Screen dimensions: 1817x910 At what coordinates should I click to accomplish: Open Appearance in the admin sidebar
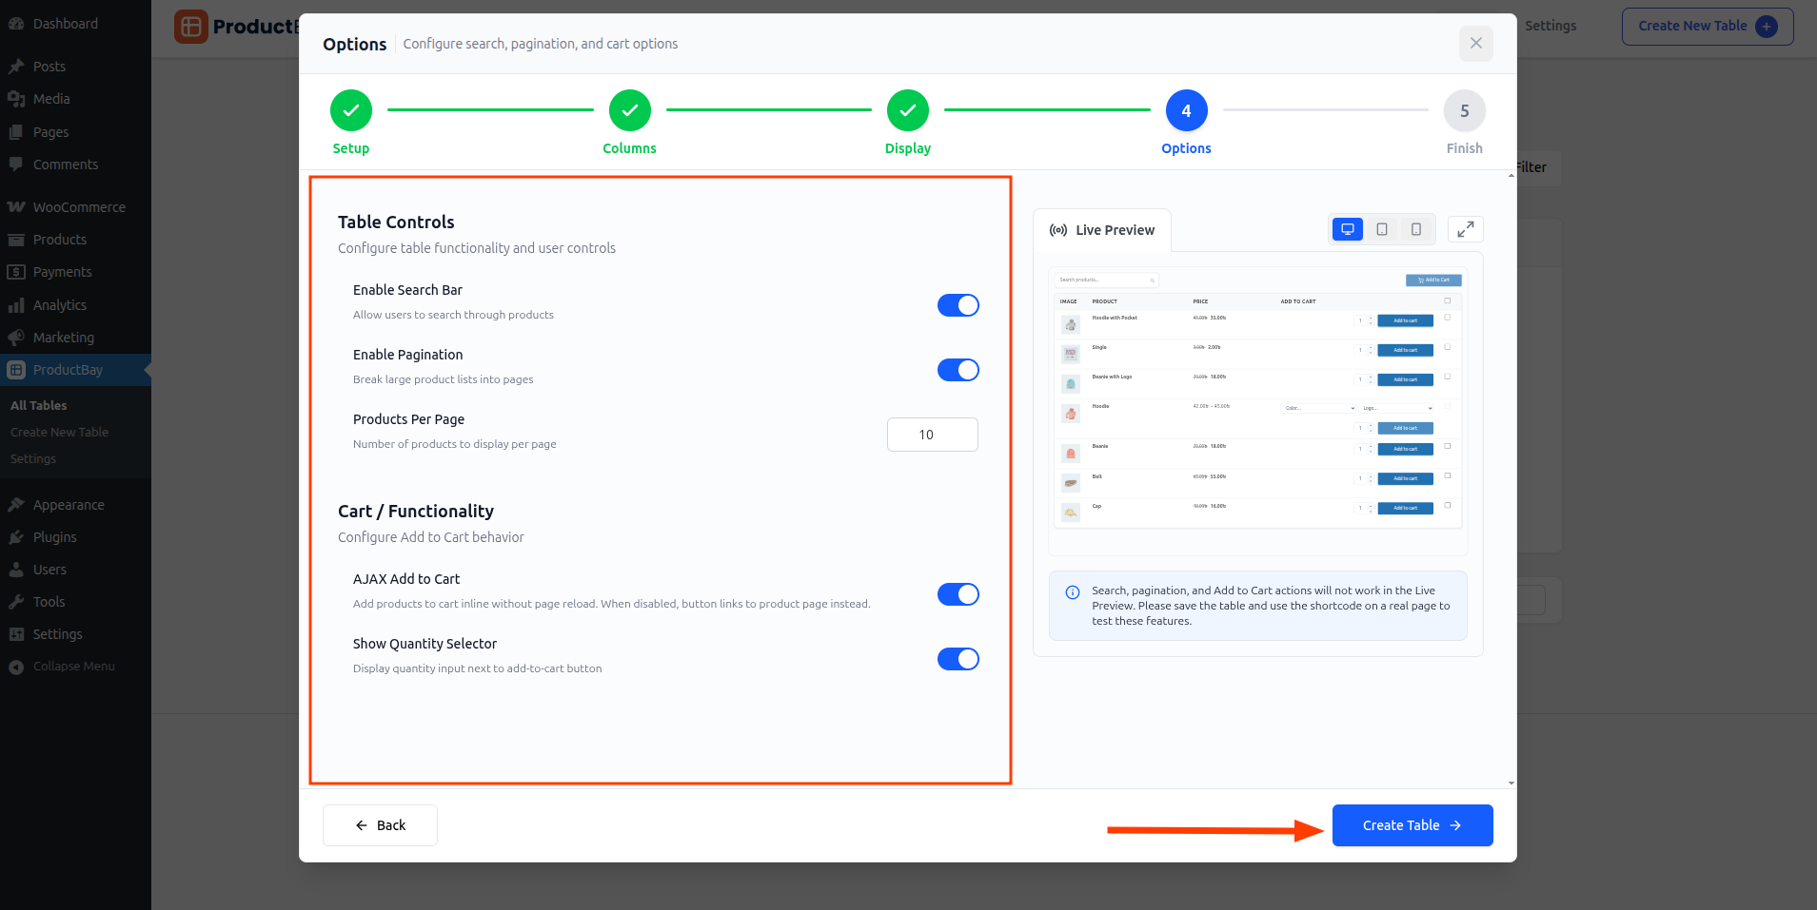coord(69,505)
